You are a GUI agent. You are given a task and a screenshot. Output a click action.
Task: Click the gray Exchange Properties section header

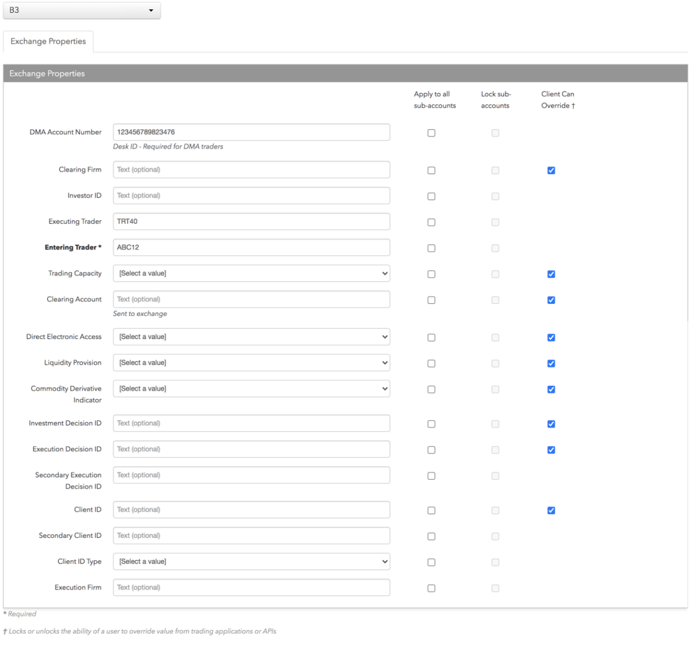[346, 73]
